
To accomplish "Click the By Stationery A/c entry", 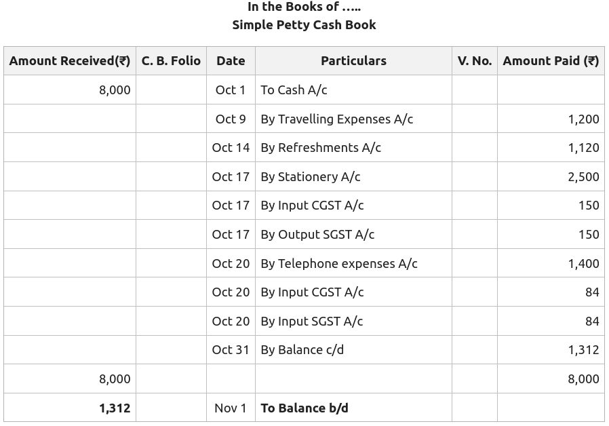I will click(310, 177).
